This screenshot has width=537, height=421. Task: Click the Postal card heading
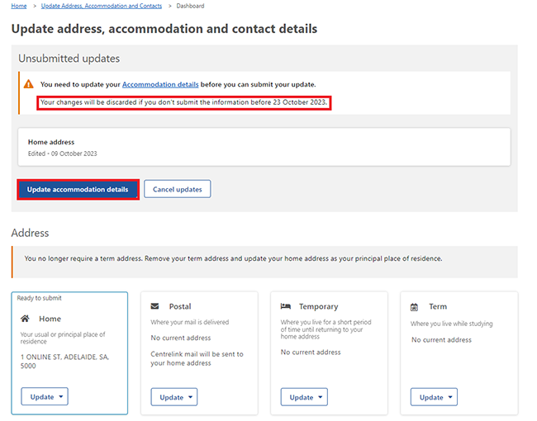point(180,306)
